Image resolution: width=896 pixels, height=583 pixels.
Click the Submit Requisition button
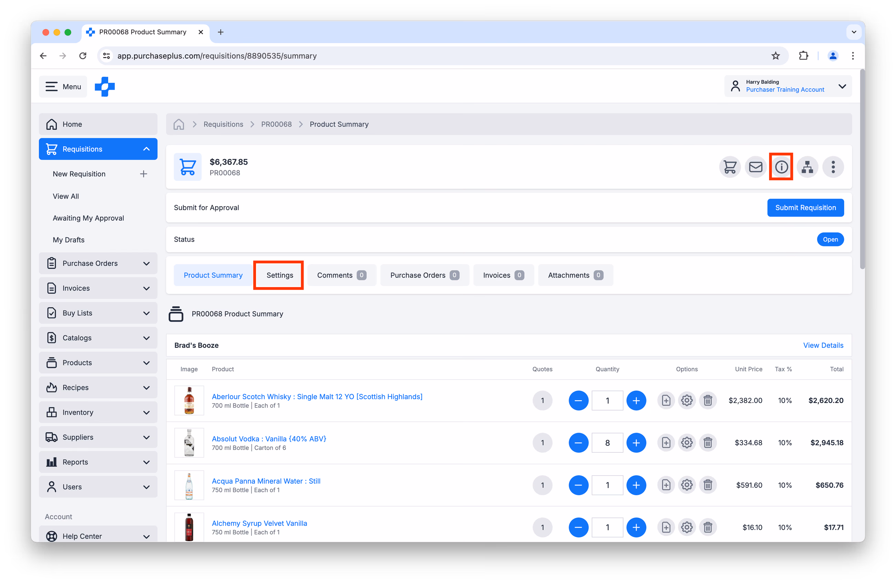805,208
